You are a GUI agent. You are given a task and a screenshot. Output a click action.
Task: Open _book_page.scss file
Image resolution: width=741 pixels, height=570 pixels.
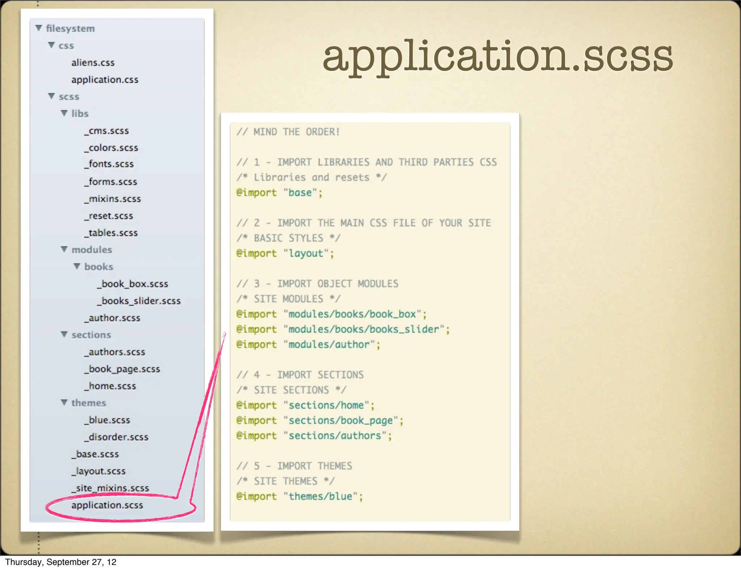click(x=122, y=369)
